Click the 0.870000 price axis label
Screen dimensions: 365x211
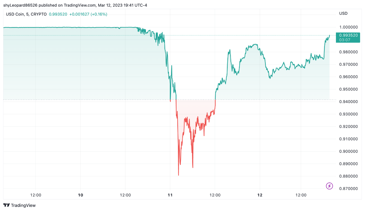pos(348,189)
